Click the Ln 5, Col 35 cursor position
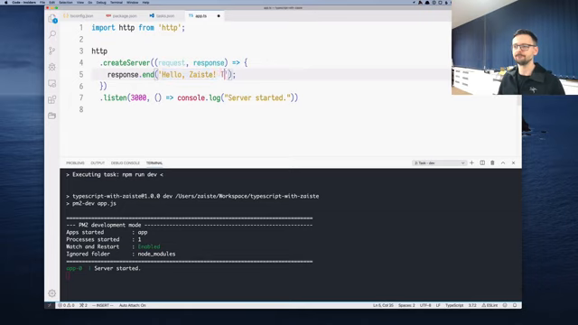Viewport: 578px width, 325px height. tap(383, 305)
